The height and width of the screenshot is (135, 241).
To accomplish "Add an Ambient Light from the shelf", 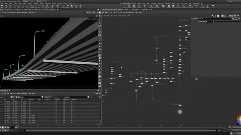I will tap(190, 6).
